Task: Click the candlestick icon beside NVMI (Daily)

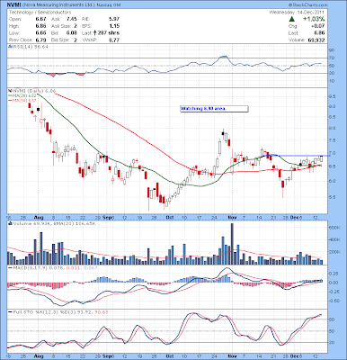Action: pos(10,90)
